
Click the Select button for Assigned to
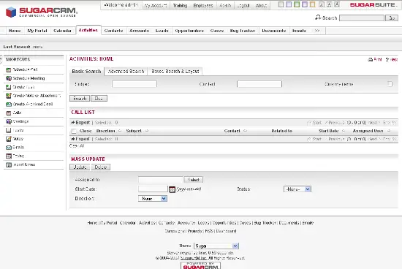[x=194, y=180]
